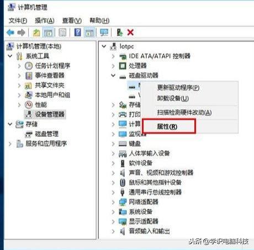Click the up-one-level folder toolbar icon
Screen dimensions: 254x250
click(x=36, y=33)
